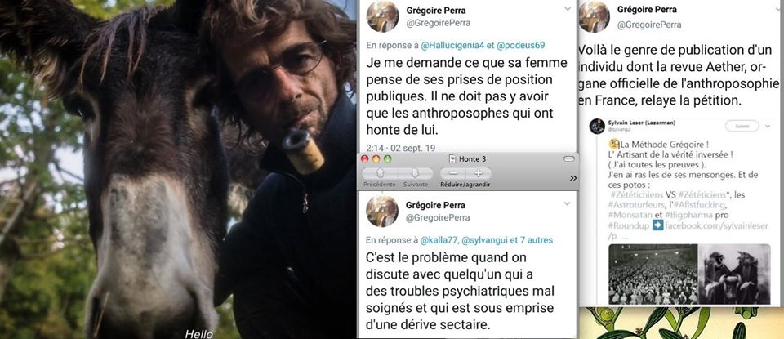This screenshot has width=784, height=339.
Task: Open chevron menu on right-hand Aether tweet
Action: point(777,8)
